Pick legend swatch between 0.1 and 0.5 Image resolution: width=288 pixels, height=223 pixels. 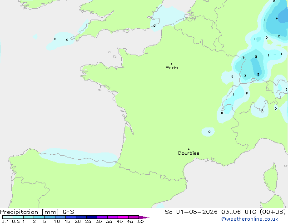point(8,217)
